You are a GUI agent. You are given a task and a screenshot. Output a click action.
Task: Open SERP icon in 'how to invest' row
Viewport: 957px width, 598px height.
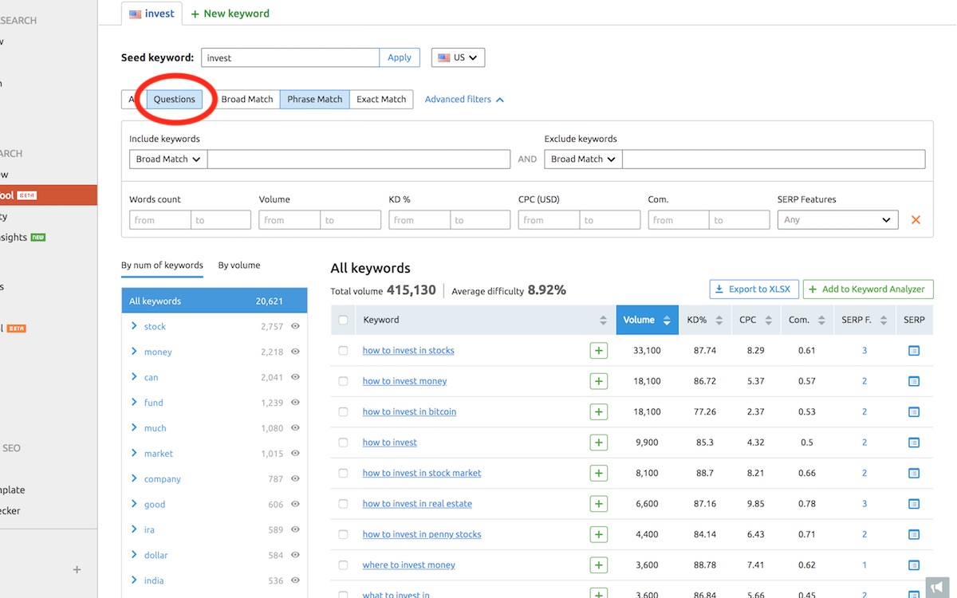click(914, 443)
